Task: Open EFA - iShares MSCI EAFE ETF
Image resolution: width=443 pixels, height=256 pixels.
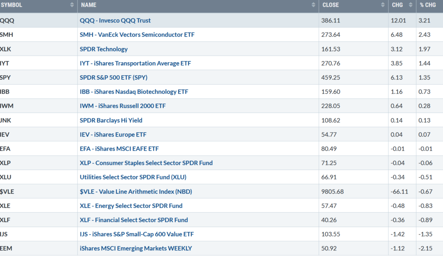Action: click(119, 149)
